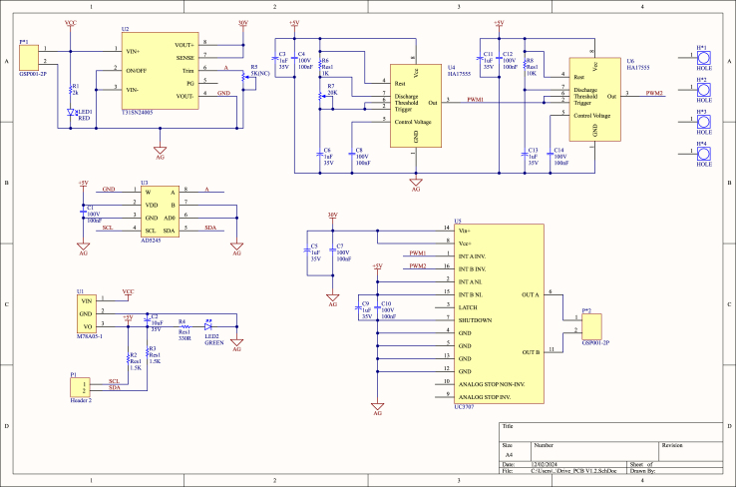
Task: Click the SDA net label near header P1
Action: [115, 387]
